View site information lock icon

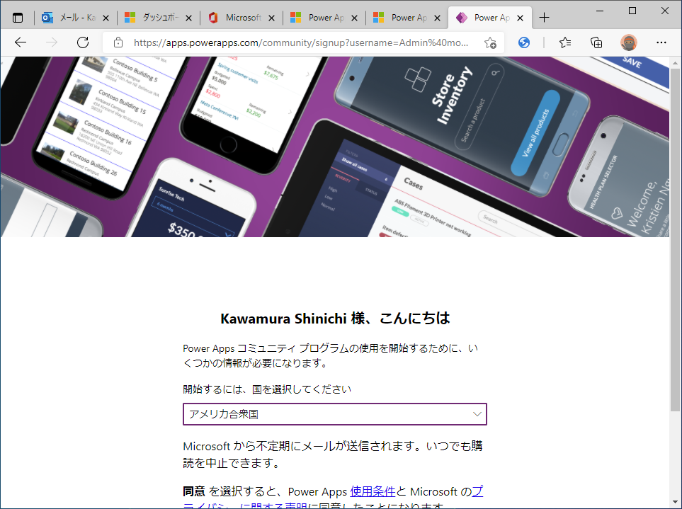[x=118, y=42]
